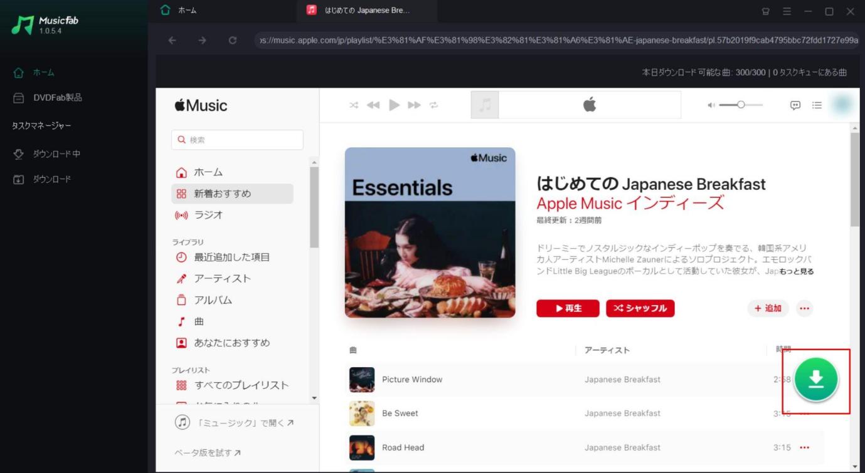Click Road Head album thumbnail
The image size is (865, 473).
(x=362, y=447)
